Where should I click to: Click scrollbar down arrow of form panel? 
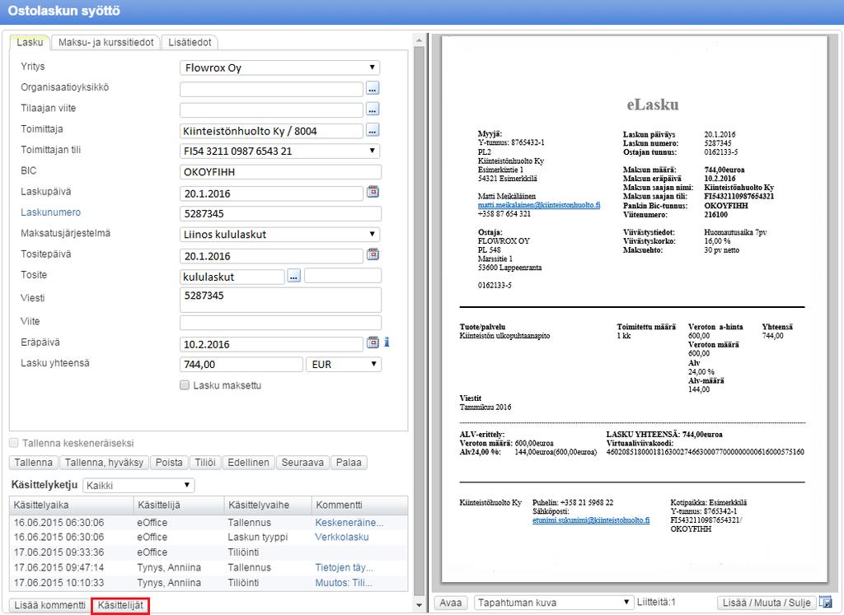[420, 605]
